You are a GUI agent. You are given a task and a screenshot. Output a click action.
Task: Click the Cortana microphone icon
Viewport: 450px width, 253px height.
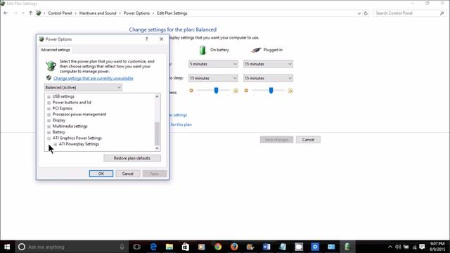click(122, 247)
